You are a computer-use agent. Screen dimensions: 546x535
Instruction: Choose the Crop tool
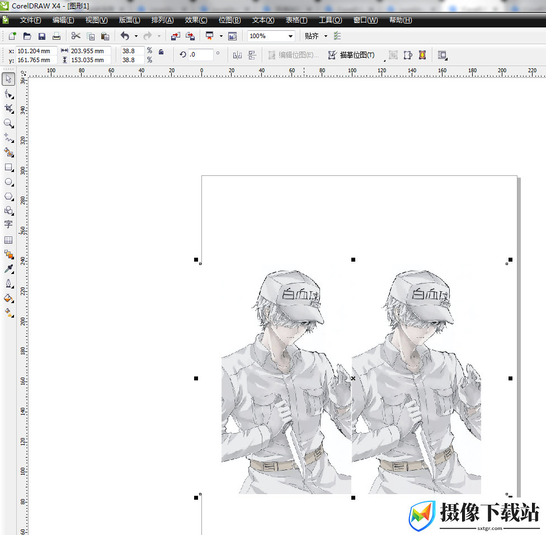point(8,109)
